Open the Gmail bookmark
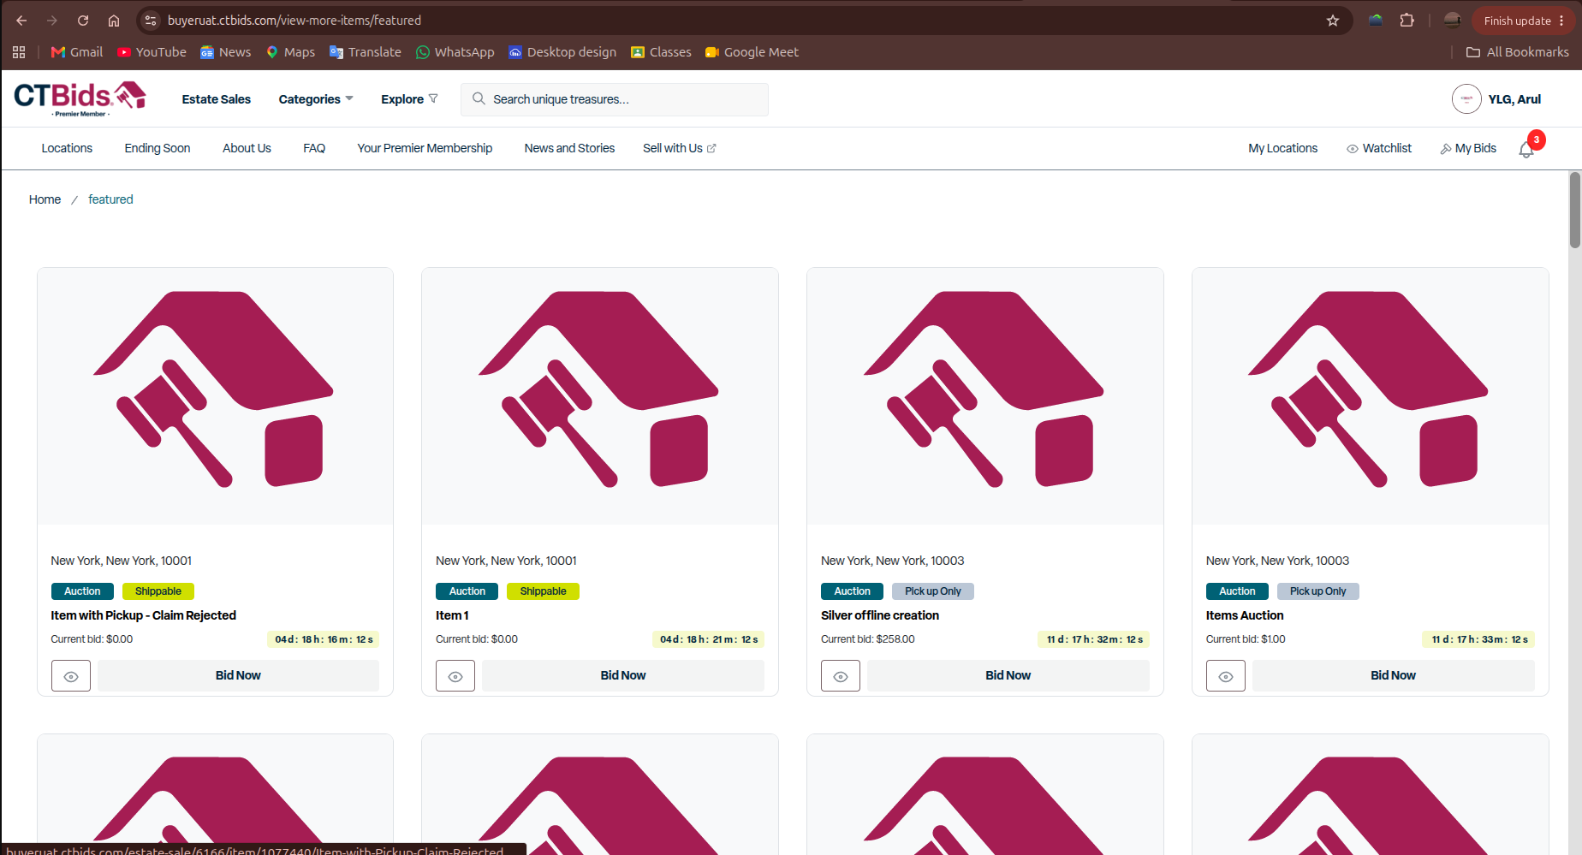 click(77, 52)
